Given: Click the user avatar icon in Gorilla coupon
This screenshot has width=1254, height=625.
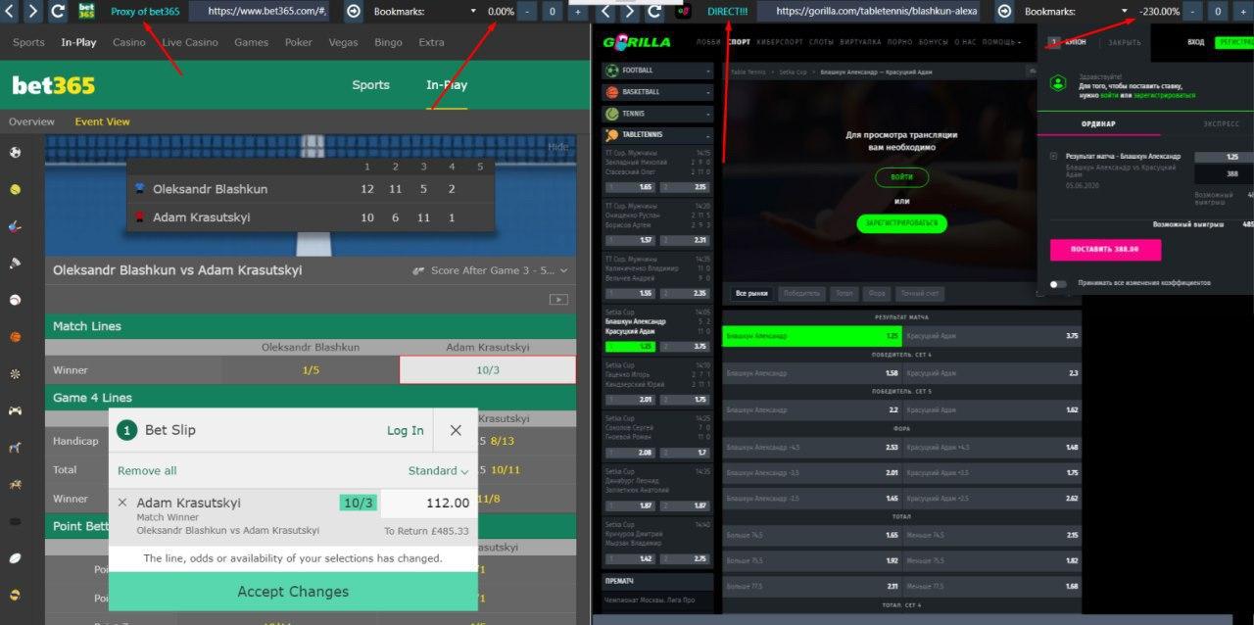Looking at the screenshot, I should (1056, 83).
